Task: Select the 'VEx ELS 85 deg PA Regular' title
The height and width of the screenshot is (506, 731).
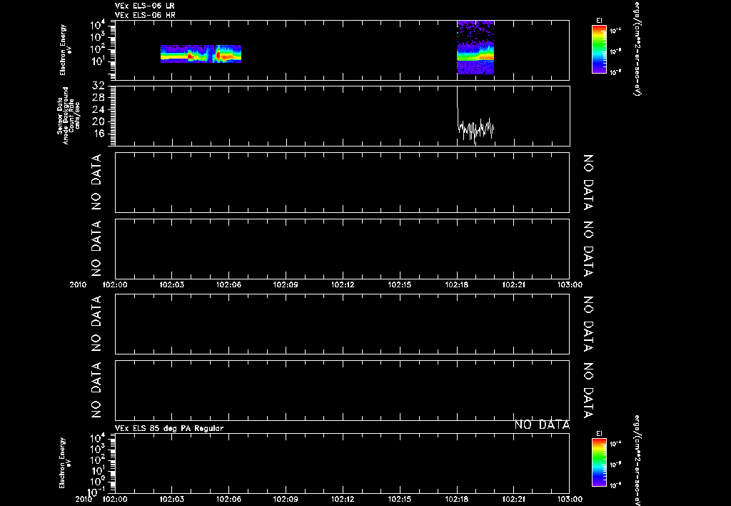Action: tap(168, 428)
